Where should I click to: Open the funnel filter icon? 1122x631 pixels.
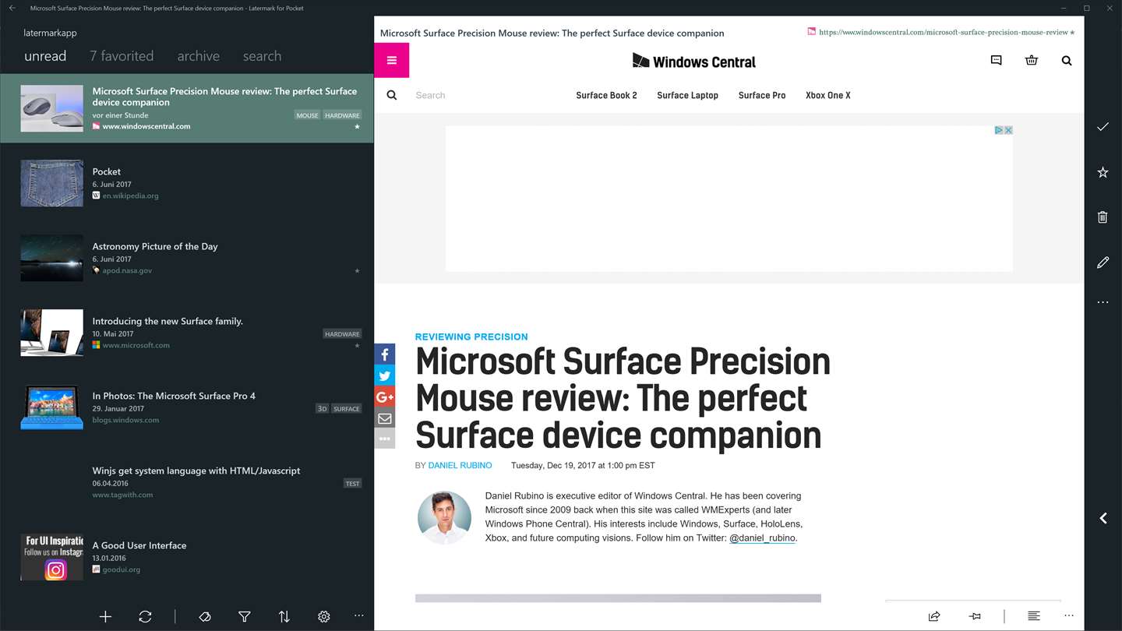(245, 616)
